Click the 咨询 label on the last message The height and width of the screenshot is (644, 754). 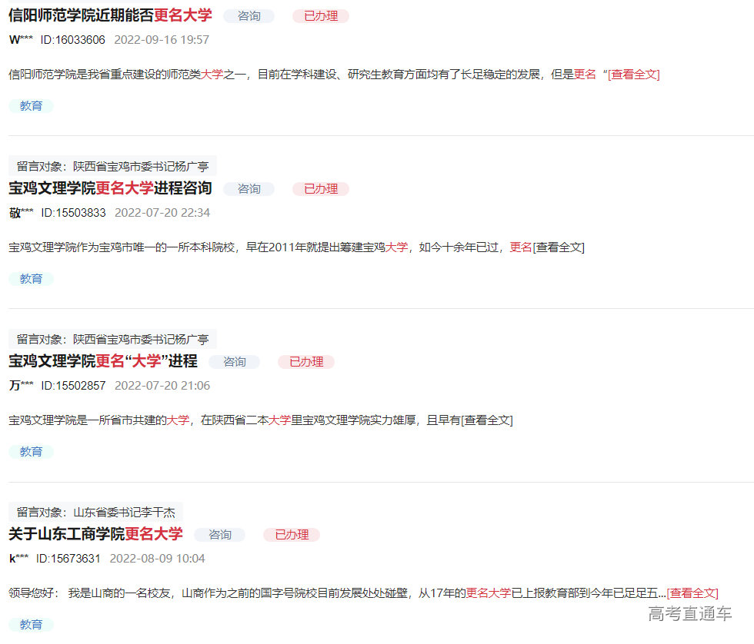coord(220,534)
